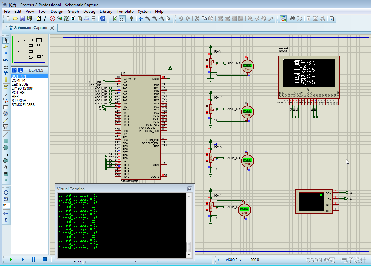Select the 2D text 'A' tool
The width and height of the screenshot is (371, 266).
coord(6,167)
